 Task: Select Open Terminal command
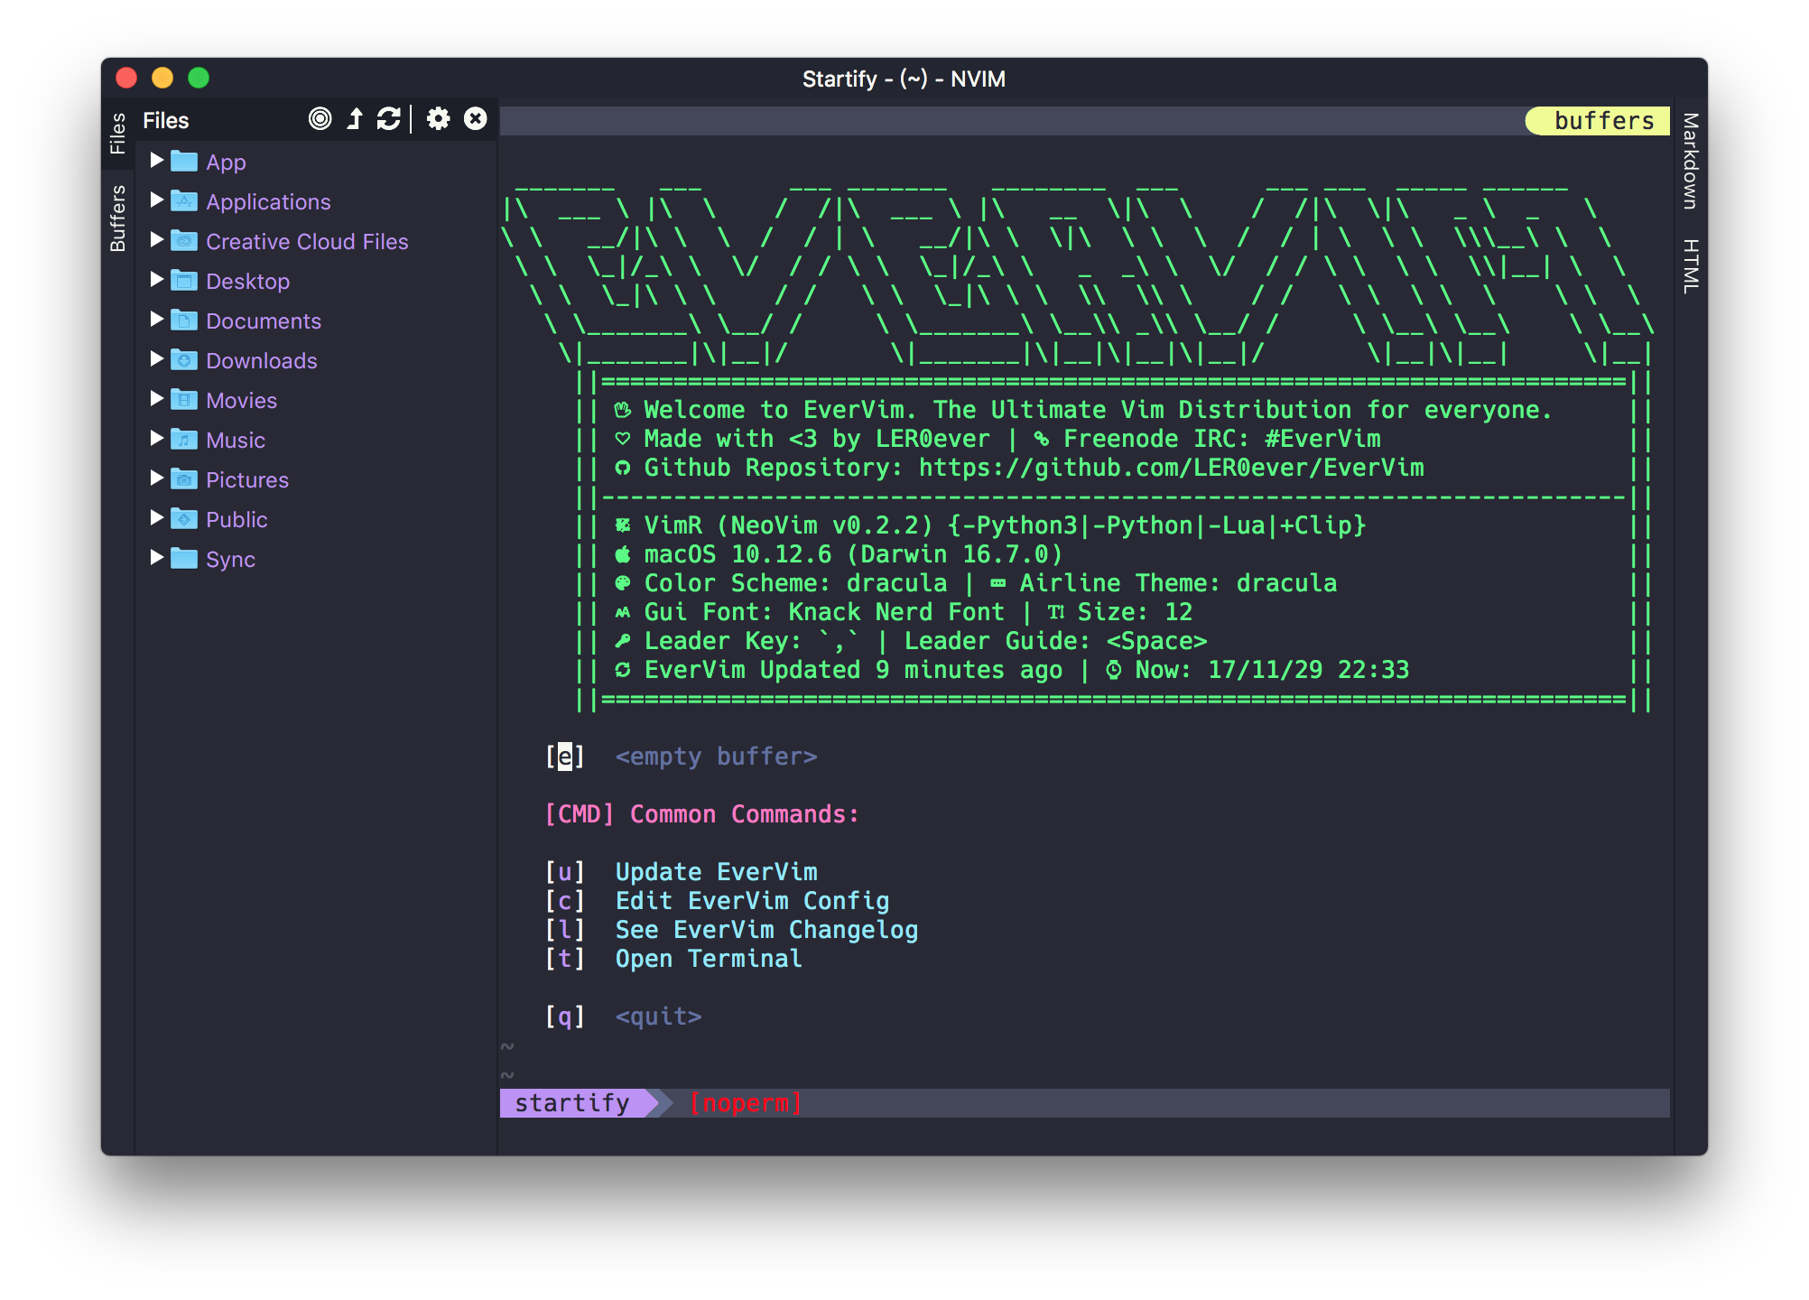[709, 959]
